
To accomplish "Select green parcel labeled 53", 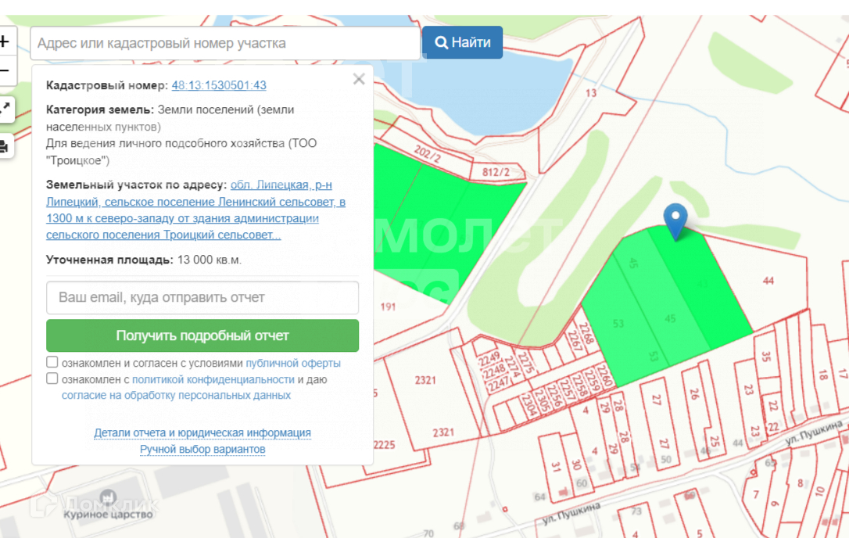I will pos(618,324).
